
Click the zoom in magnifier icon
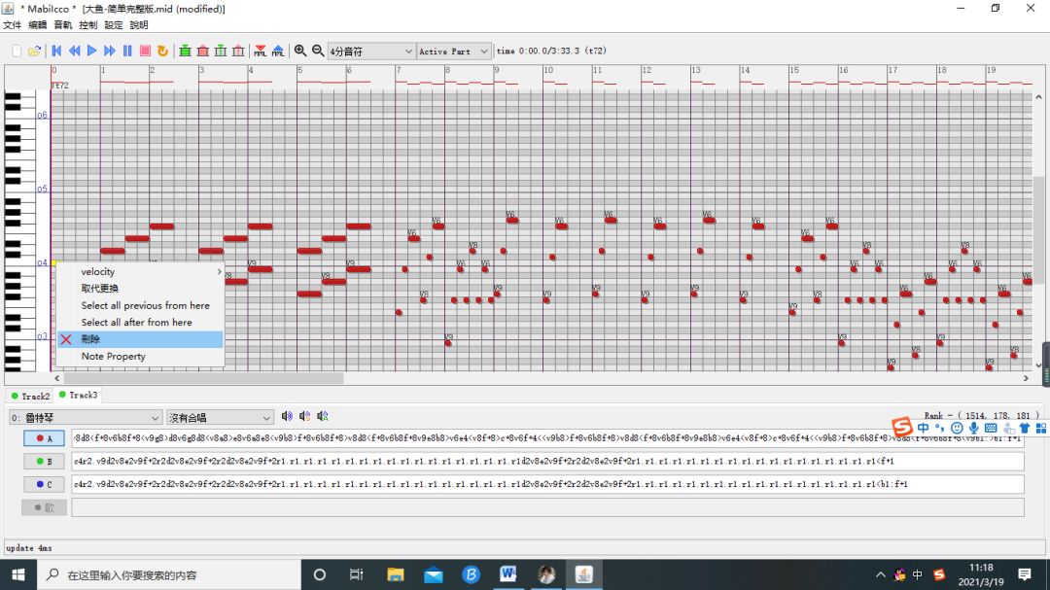click(x=300, y=51)
